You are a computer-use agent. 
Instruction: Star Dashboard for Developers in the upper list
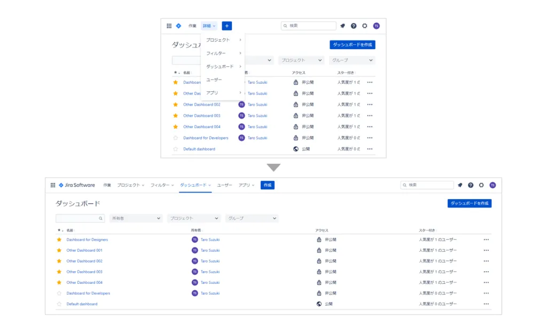tap(175, 138)
